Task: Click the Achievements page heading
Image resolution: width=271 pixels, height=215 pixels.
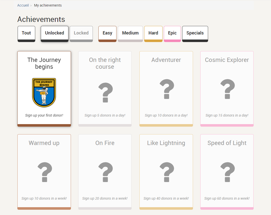Action: click(41, 19)
